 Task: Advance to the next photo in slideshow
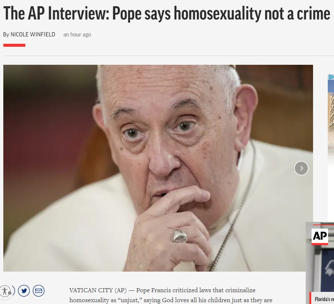[301, 168]
